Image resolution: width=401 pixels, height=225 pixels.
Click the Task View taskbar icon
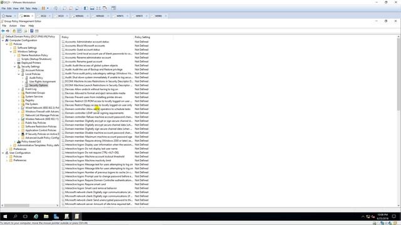(x=25, y=217)
